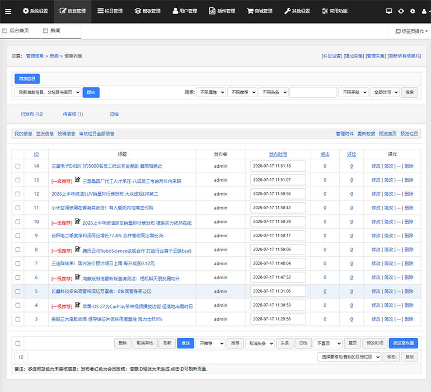The image size is (431, 392).
Task: Tick checkbox for row ID 13
Action: [x=18, y=180]
